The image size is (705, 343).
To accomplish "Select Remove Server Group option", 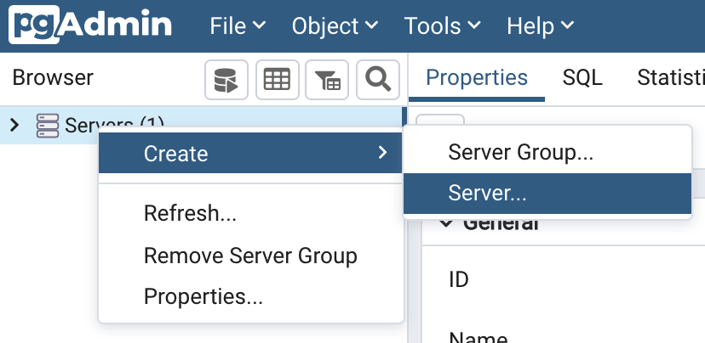I will tap(250, 256).
